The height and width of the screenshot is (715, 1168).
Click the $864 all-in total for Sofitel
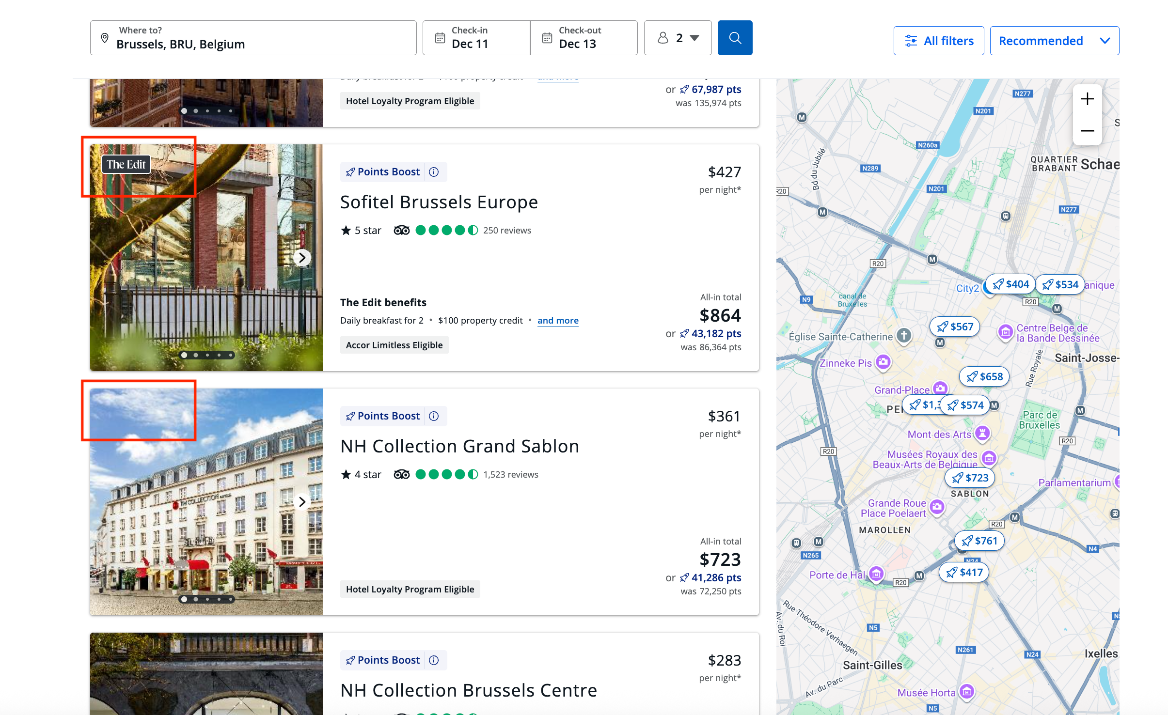pos(720,316)
